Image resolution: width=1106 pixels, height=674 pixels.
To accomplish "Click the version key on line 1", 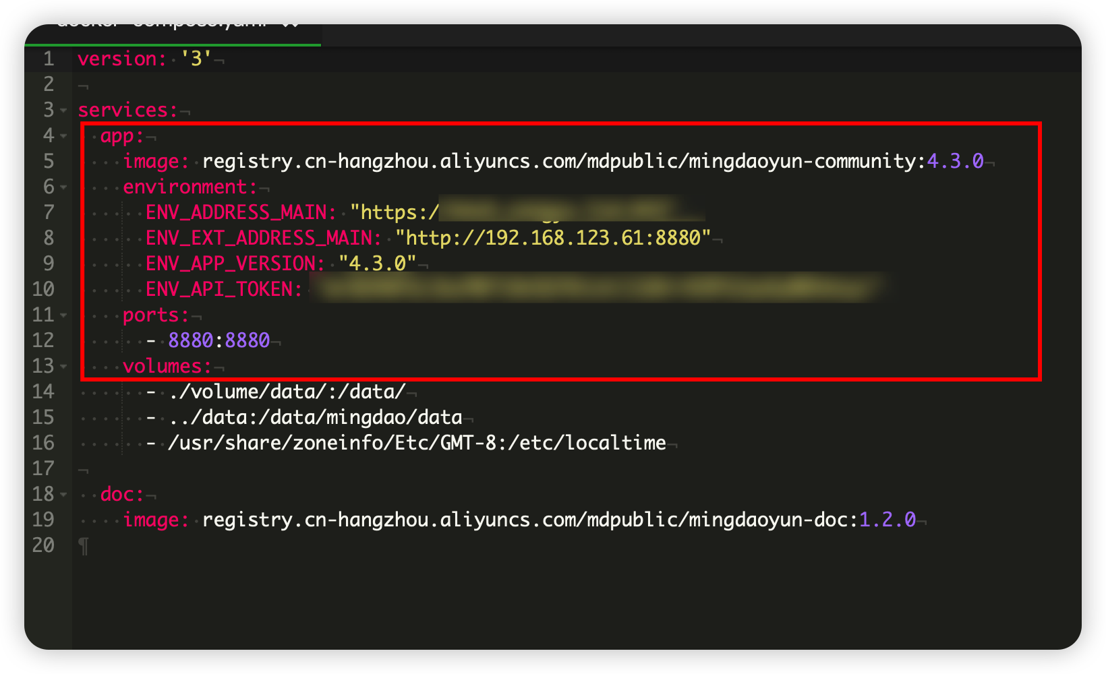I will pos(121,59).
